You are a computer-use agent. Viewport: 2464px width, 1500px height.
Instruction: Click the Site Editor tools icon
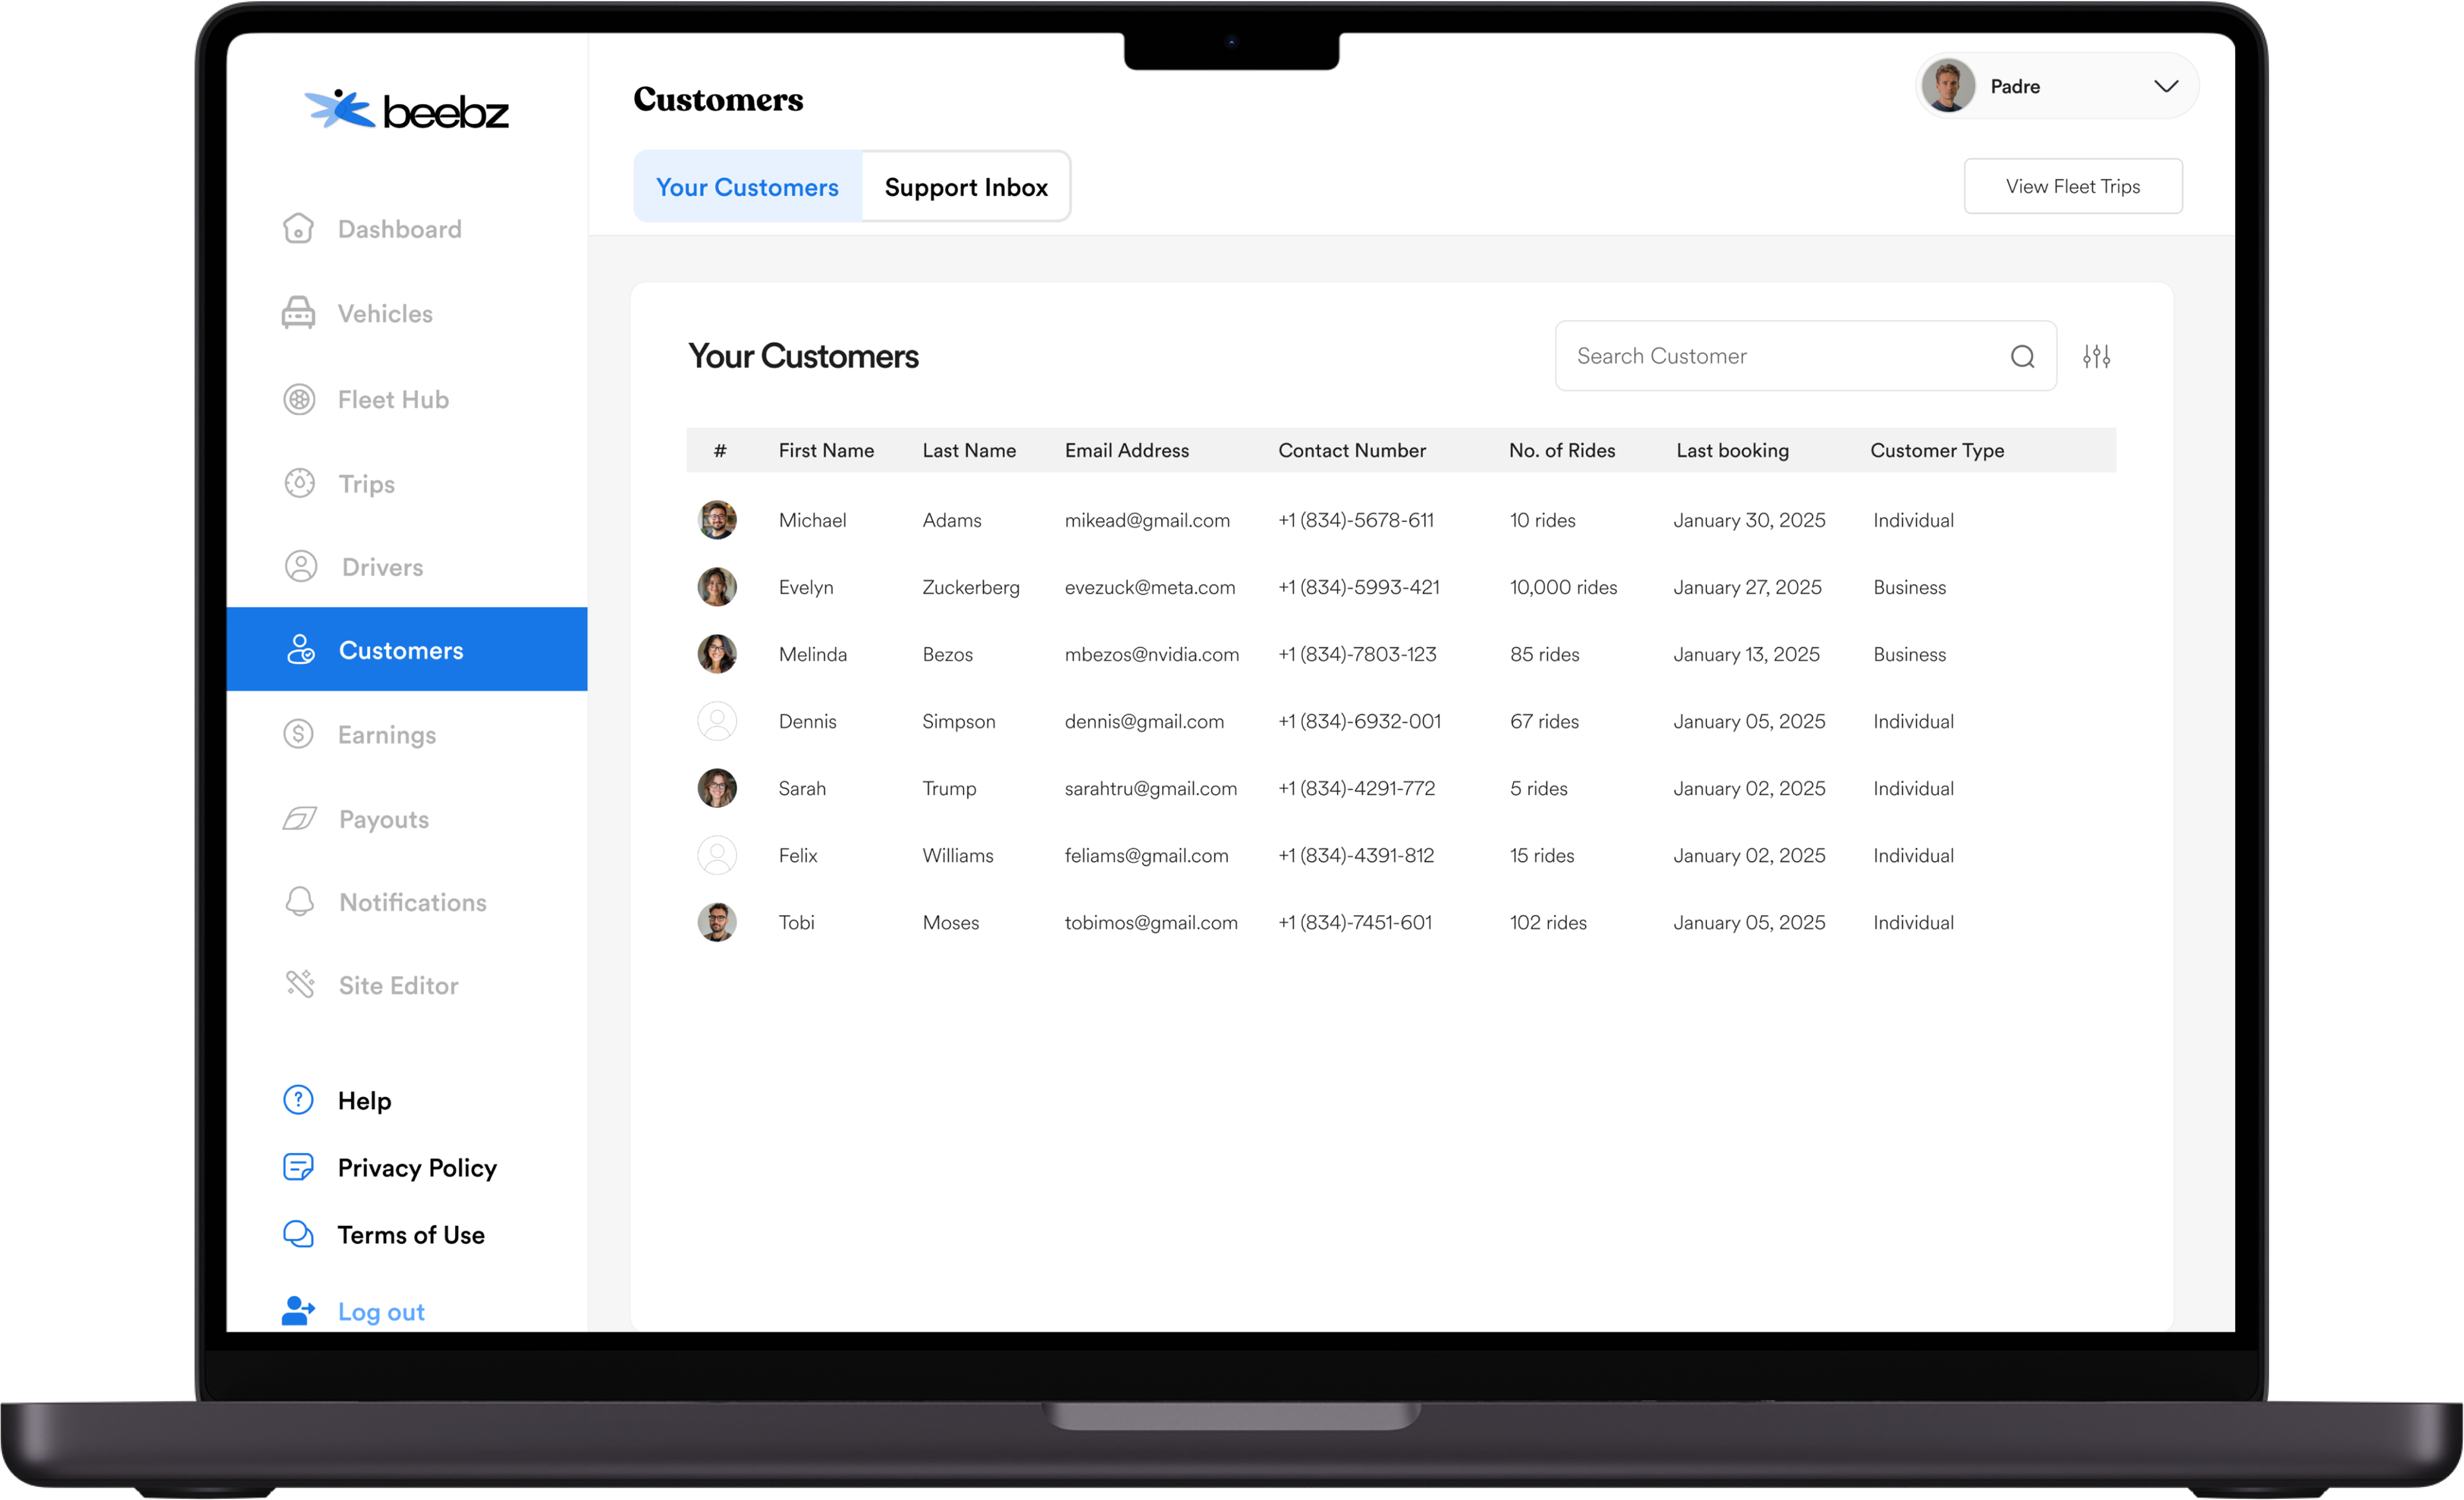(300, 984)
